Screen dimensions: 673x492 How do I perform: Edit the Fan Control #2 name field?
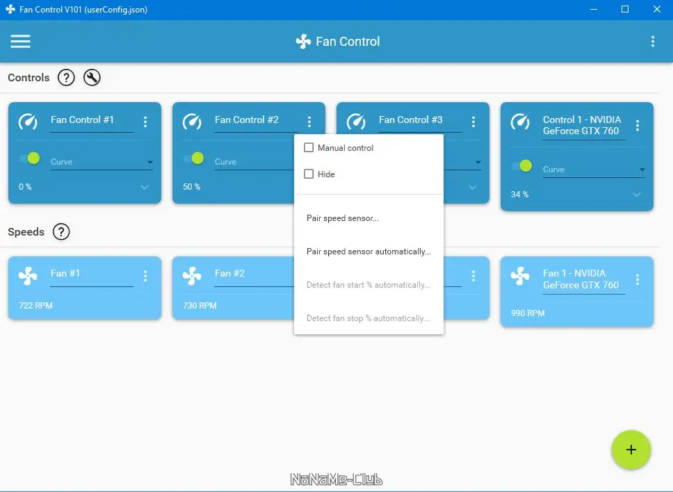(256, 120)
